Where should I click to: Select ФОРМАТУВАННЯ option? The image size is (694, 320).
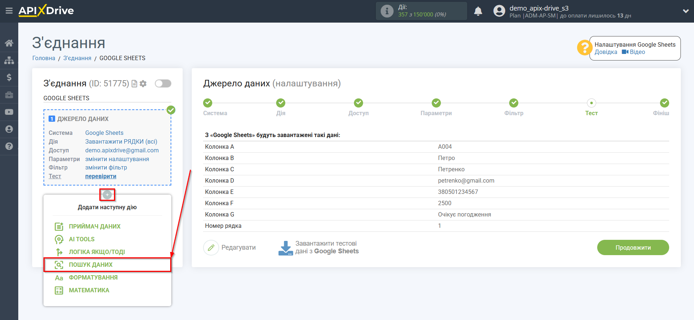(93, 277)
